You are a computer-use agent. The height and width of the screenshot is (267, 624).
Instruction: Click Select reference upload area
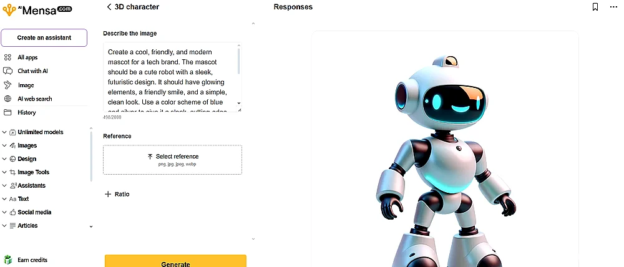[x=172, y=160]
